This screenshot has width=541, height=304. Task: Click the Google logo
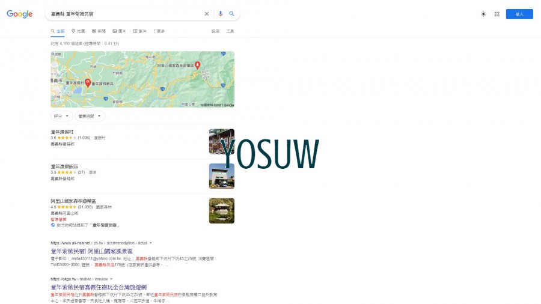(20, 14)
